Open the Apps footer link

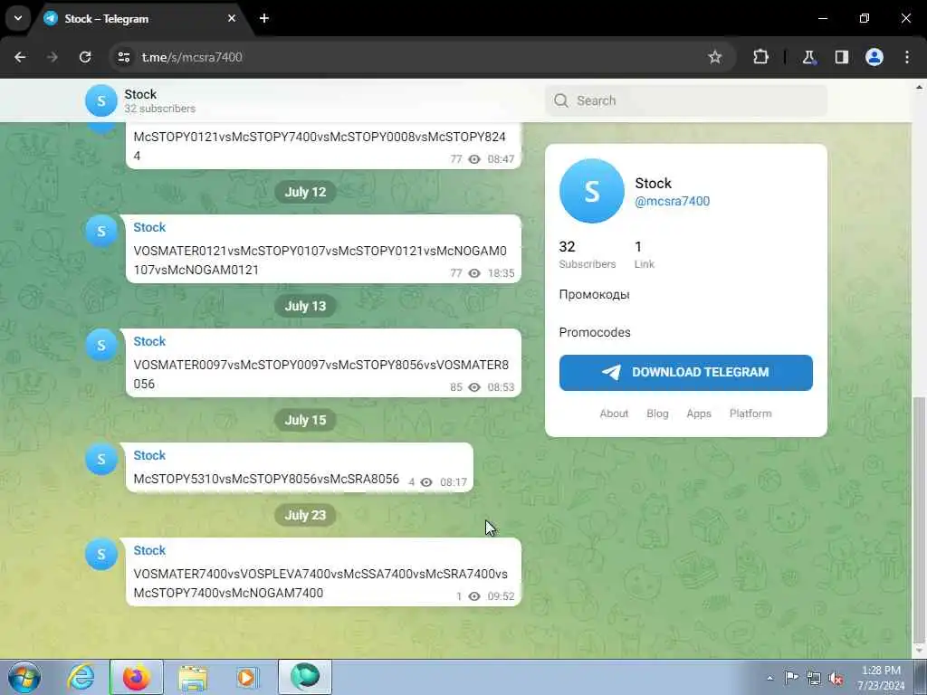coord(699,414)
